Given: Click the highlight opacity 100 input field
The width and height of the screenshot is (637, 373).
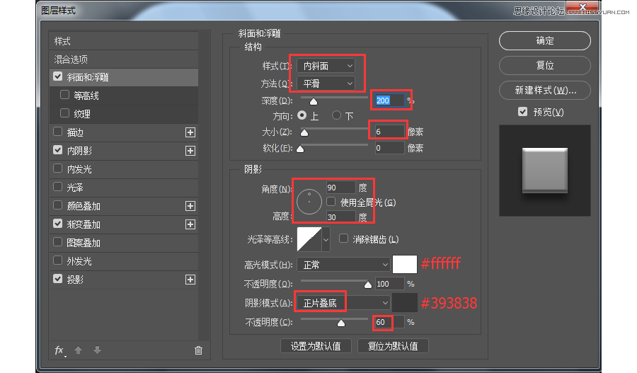Looking at the screenshot, I should tap(389, 284).
